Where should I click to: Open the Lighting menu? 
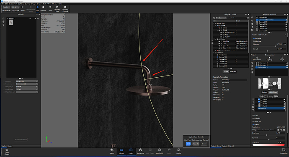click(21, 4)
